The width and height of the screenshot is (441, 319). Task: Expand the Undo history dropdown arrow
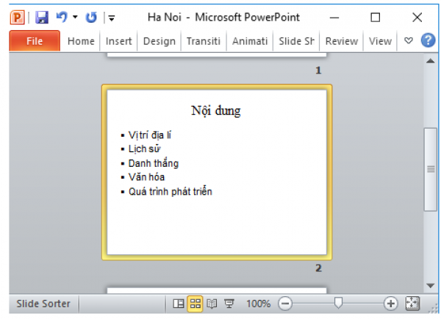tap(75, 17)
